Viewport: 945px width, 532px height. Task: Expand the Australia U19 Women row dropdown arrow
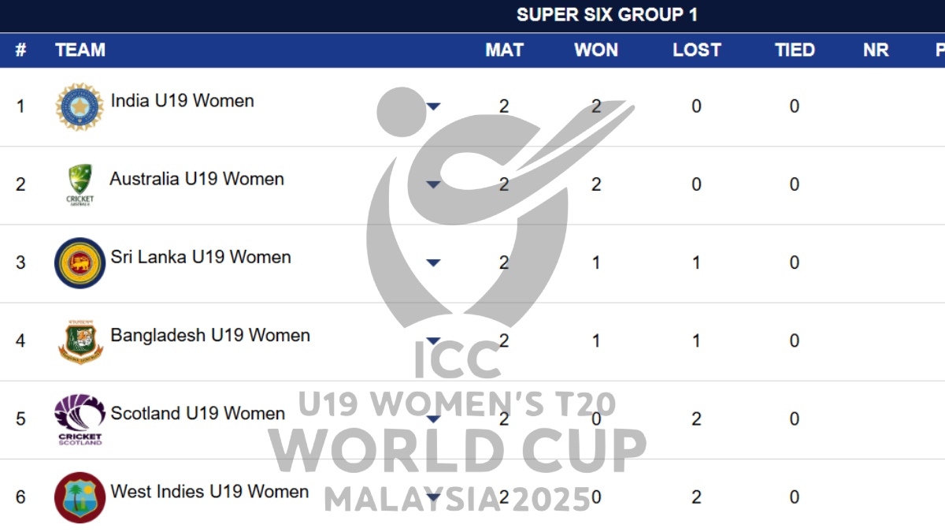433,184
